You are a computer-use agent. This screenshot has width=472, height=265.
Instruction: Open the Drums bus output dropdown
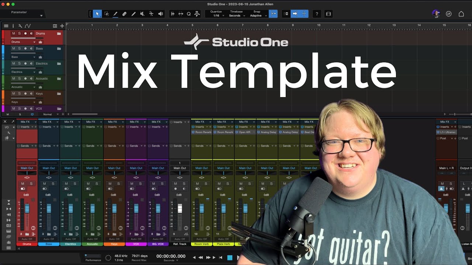[24, 42]
